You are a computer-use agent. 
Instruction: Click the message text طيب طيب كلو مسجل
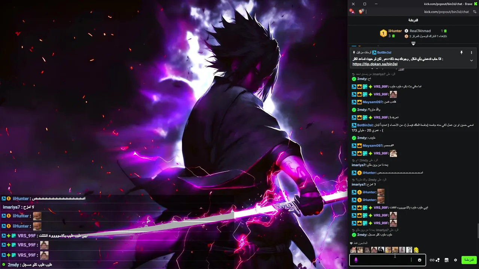pos(381,235)
